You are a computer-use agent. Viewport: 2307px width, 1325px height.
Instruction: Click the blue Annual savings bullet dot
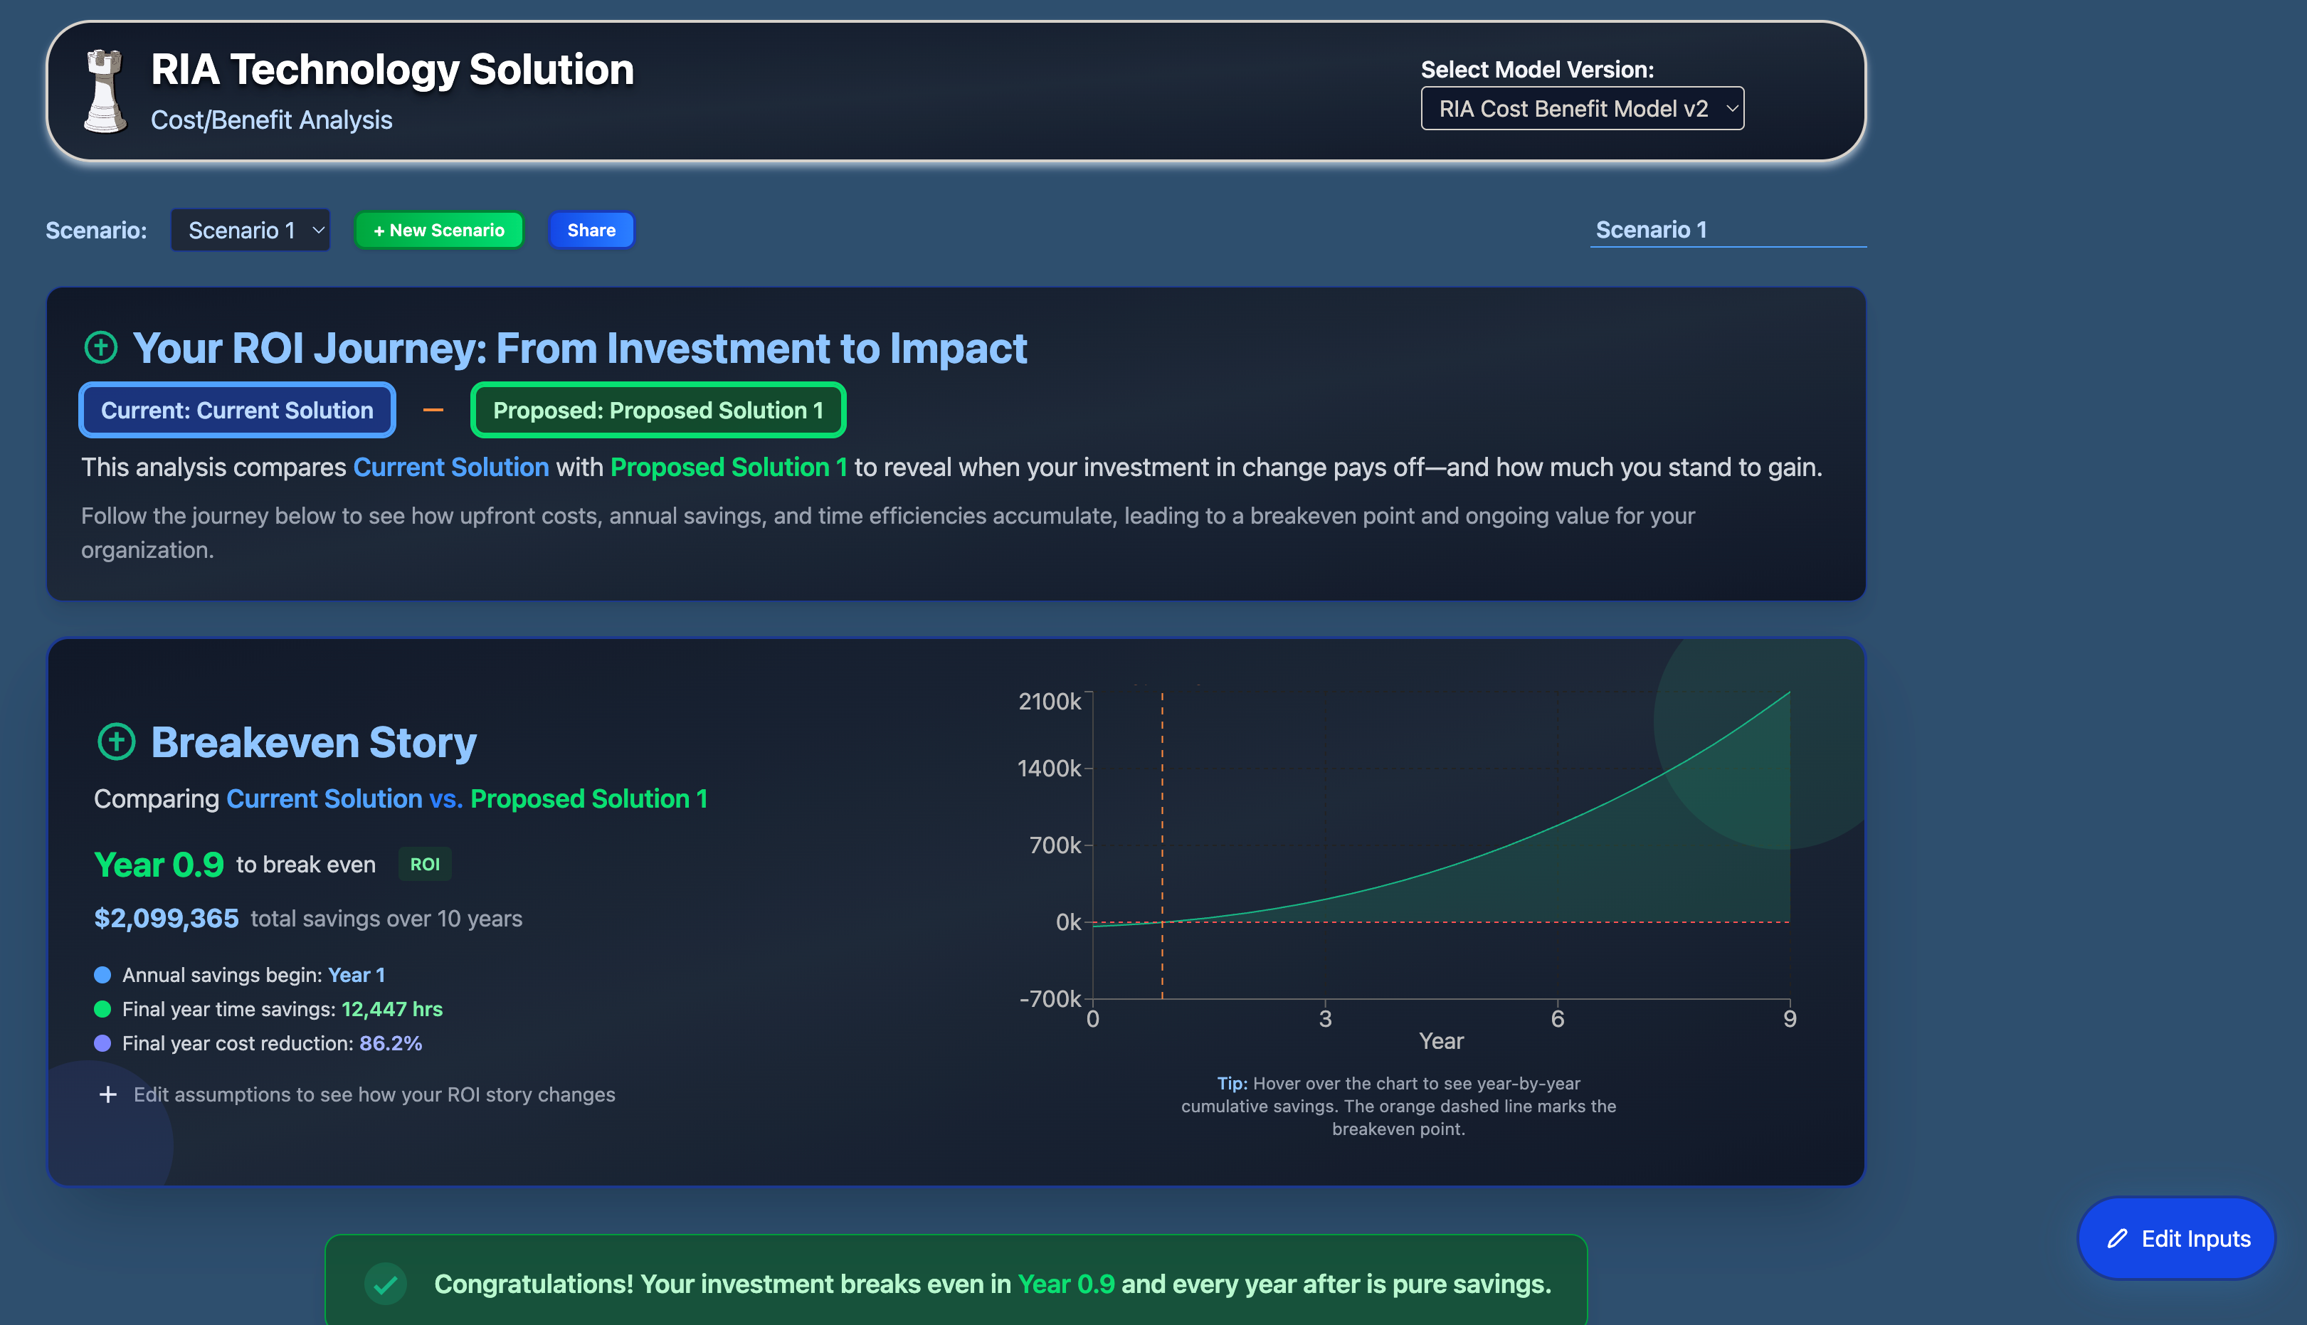(103, 975)
